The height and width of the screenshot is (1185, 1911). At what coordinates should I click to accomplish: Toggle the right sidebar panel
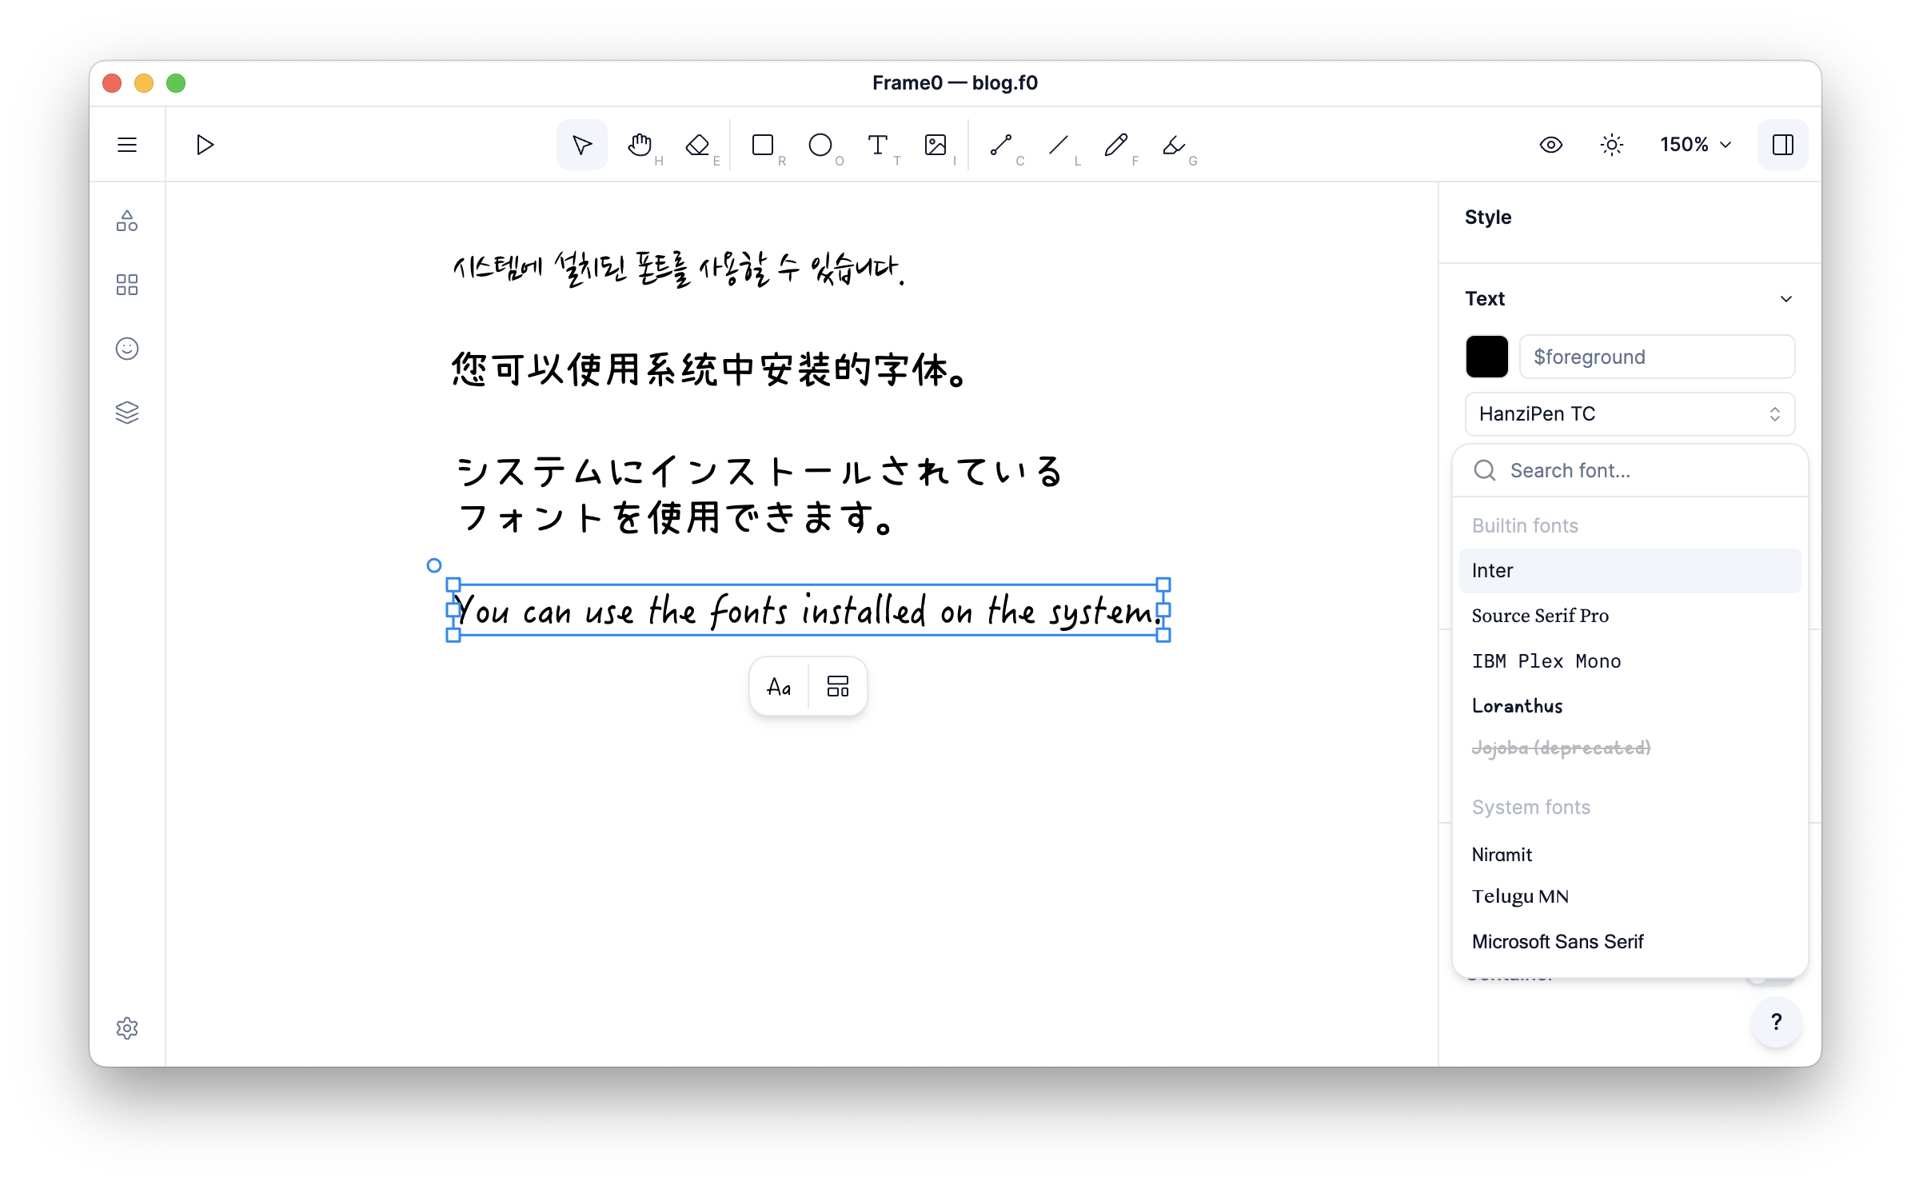tap(1782, 145)
